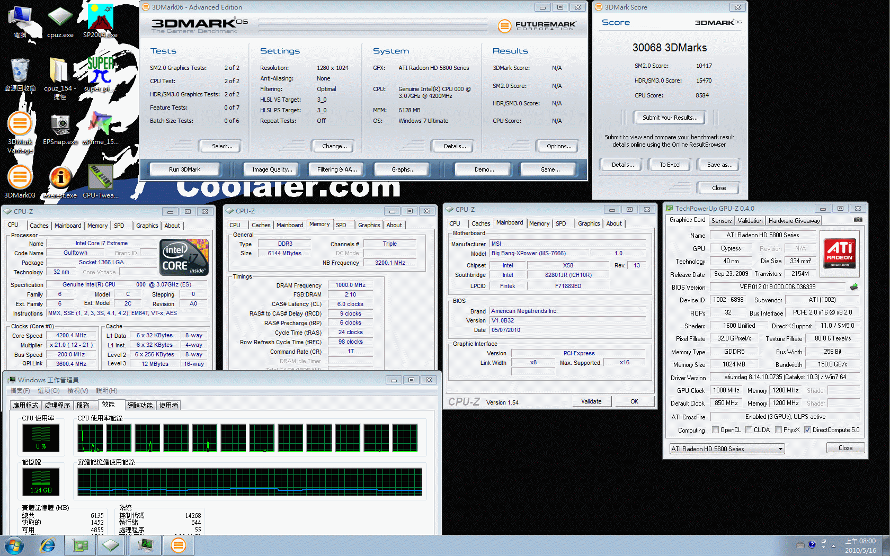Click Submit Your Results... button
This screenshot has height=556, width=890.
(x=670, y=118)
